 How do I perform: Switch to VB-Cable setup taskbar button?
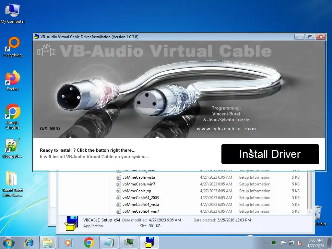(149, 243)
